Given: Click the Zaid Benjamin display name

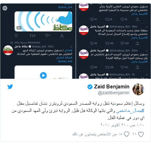Looking at the screenshot, I should point(112,86).
